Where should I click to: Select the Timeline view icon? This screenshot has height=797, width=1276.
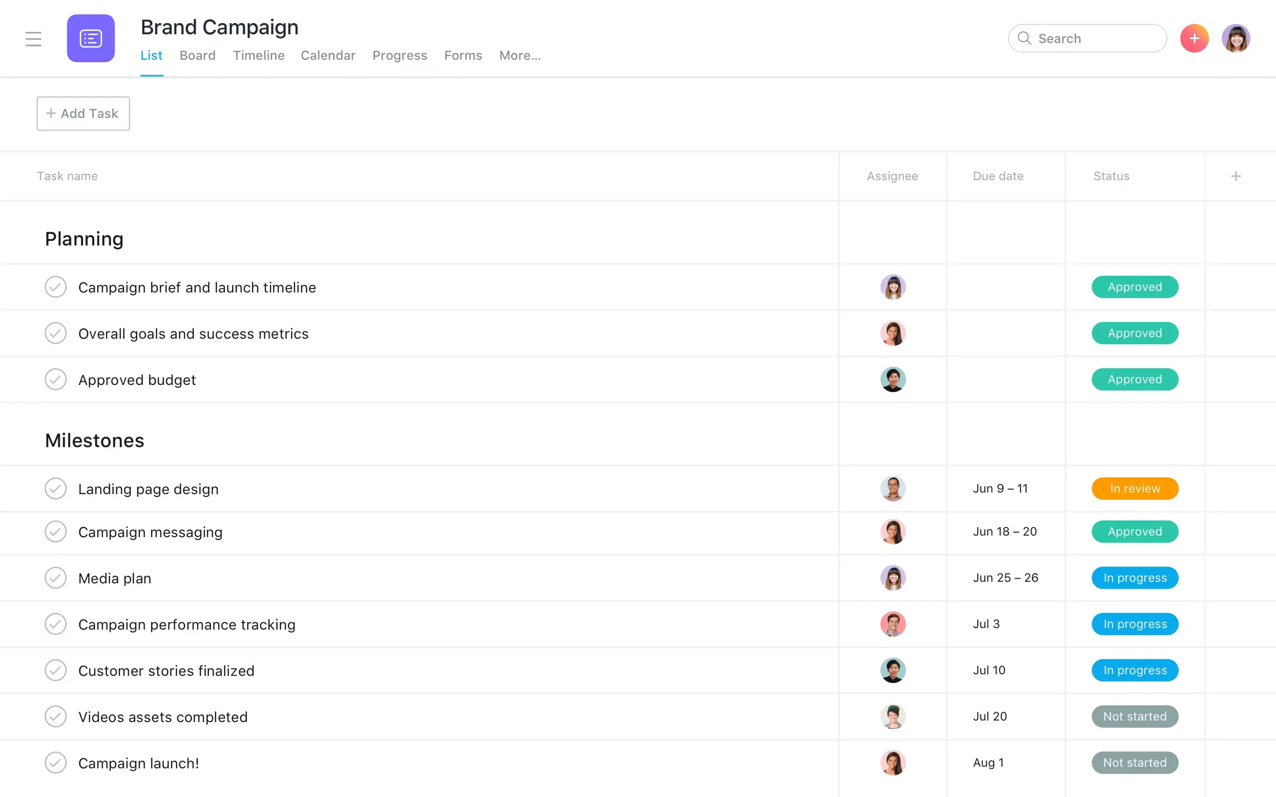pyautogui.click(x=259, y=55)
